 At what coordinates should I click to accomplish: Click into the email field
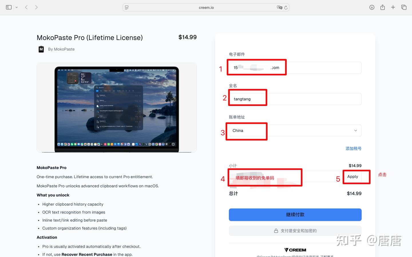pyautogui.click(x=295, y=68)
